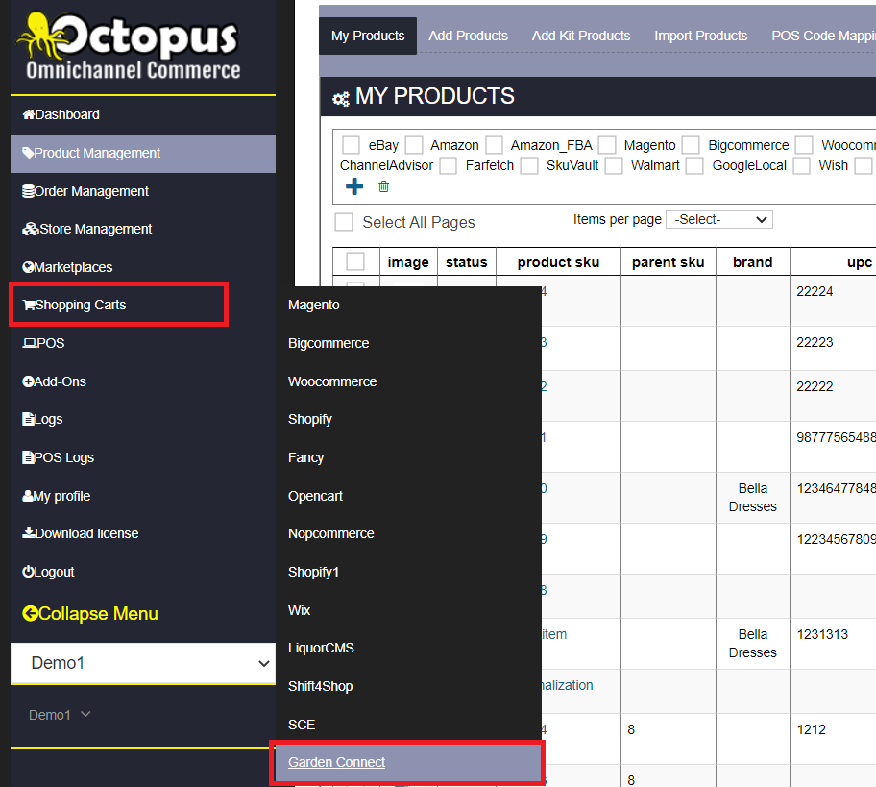Open the Garden Connect link
The width and height of the screenshot is (876, 787).
[x=337, y=762]
